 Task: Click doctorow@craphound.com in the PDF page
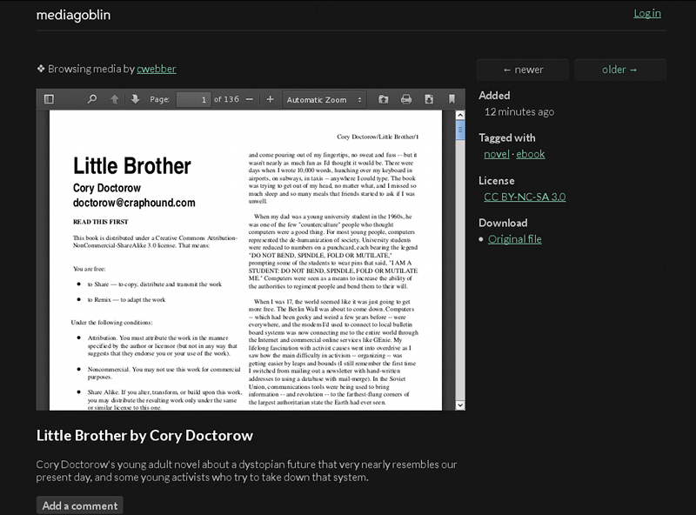click(x=134, y=203)
